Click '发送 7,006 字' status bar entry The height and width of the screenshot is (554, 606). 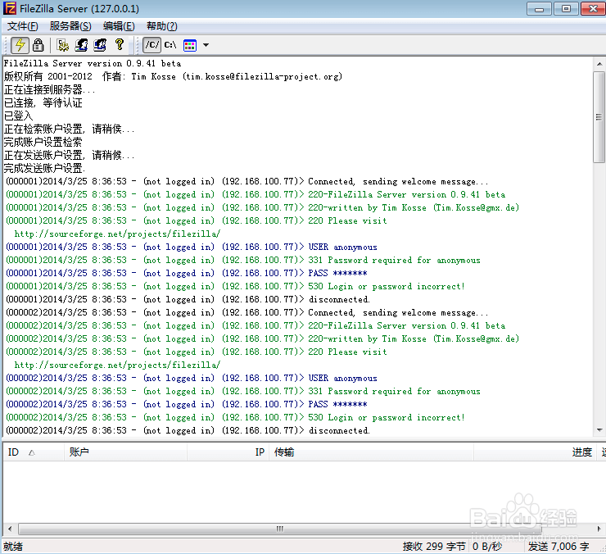click(x=559, y=547)
